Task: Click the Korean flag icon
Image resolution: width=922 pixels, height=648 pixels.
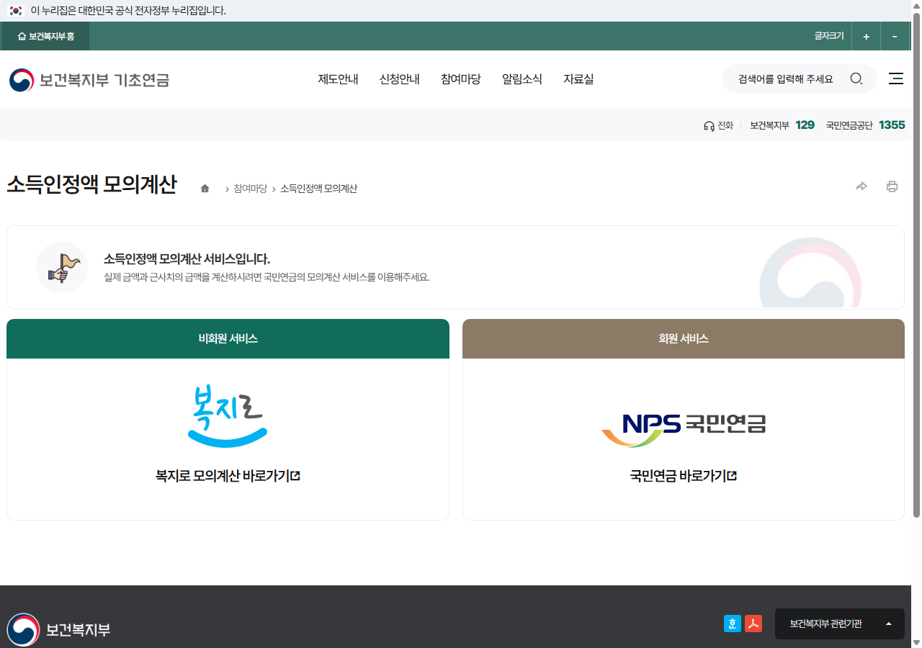Action: 16,11
